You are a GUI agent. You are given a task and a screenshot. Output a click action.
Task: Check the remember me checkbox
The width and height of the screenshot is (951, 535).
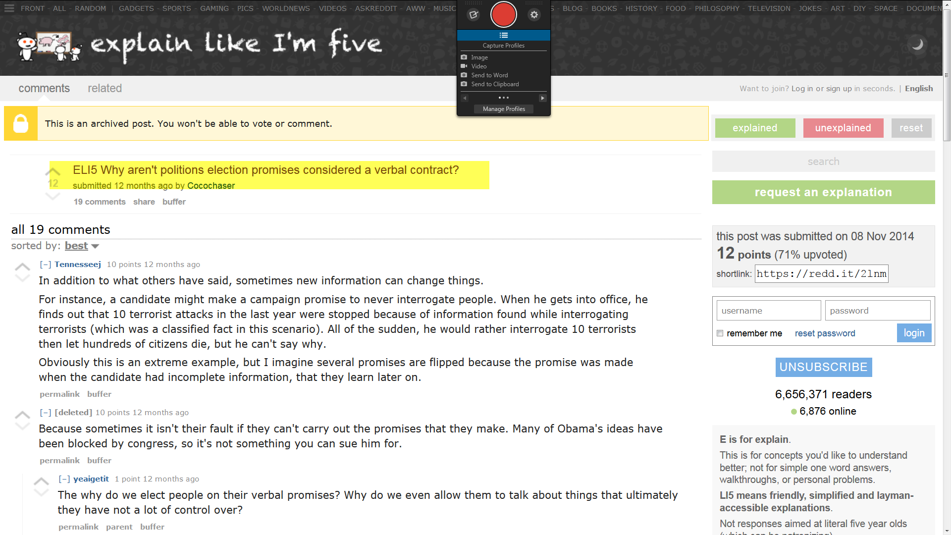[720, 333]
